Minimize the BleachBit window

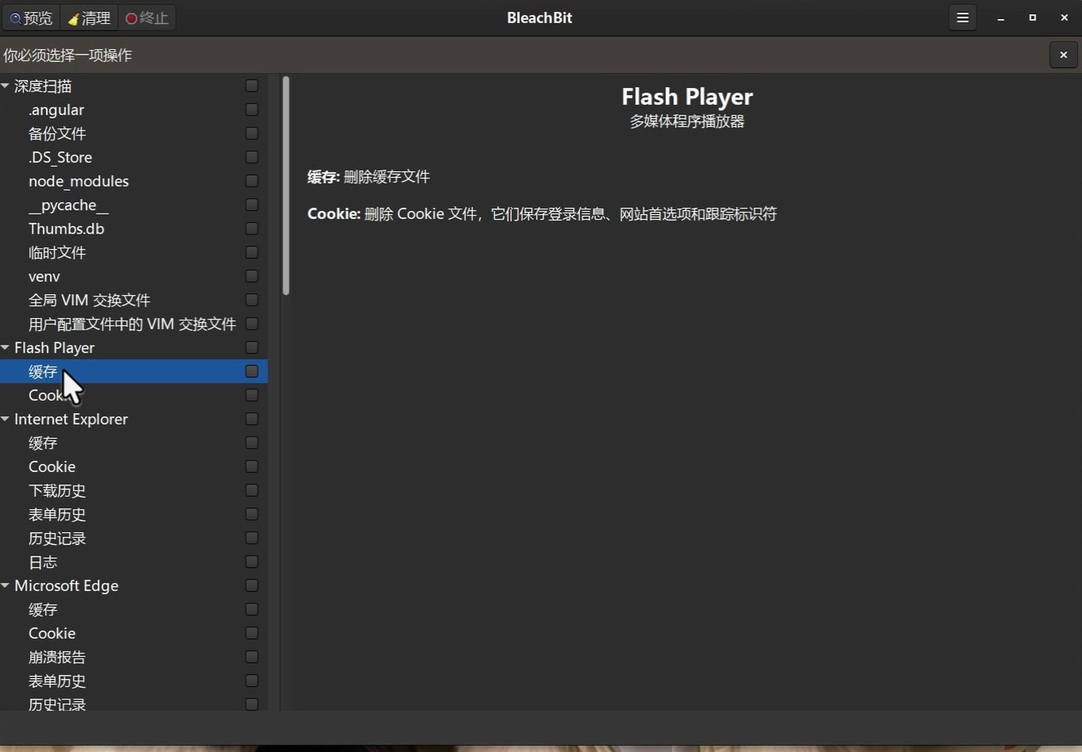coord(1000,18)
